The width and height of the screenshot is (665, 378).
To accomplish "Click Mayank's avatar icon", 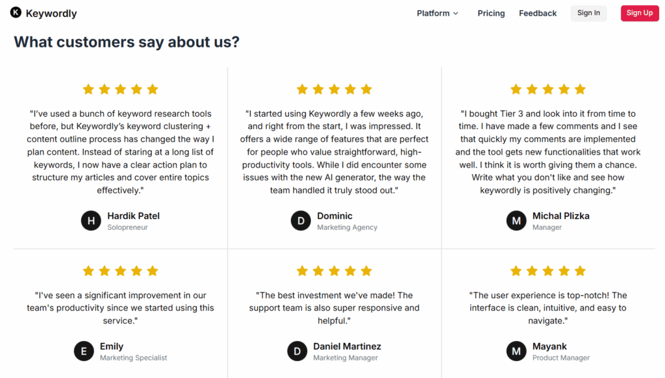I will [x=516, y=351].
